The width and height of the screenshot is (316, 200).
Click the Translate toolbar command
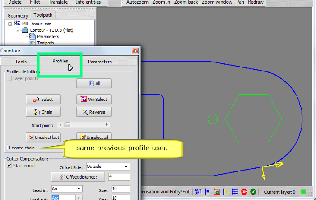click(58, 2)
